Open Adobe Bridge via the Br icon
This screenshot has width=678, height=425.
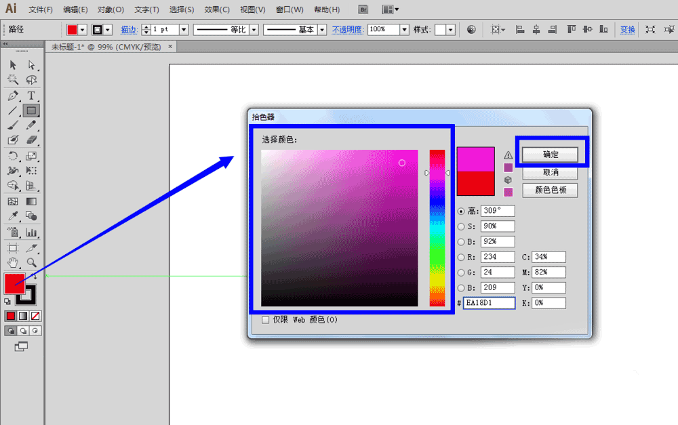(x=362, y=9)
